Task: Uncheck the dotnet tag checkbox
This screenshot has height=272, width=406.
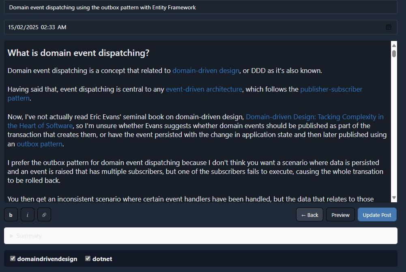Action: 88,258
